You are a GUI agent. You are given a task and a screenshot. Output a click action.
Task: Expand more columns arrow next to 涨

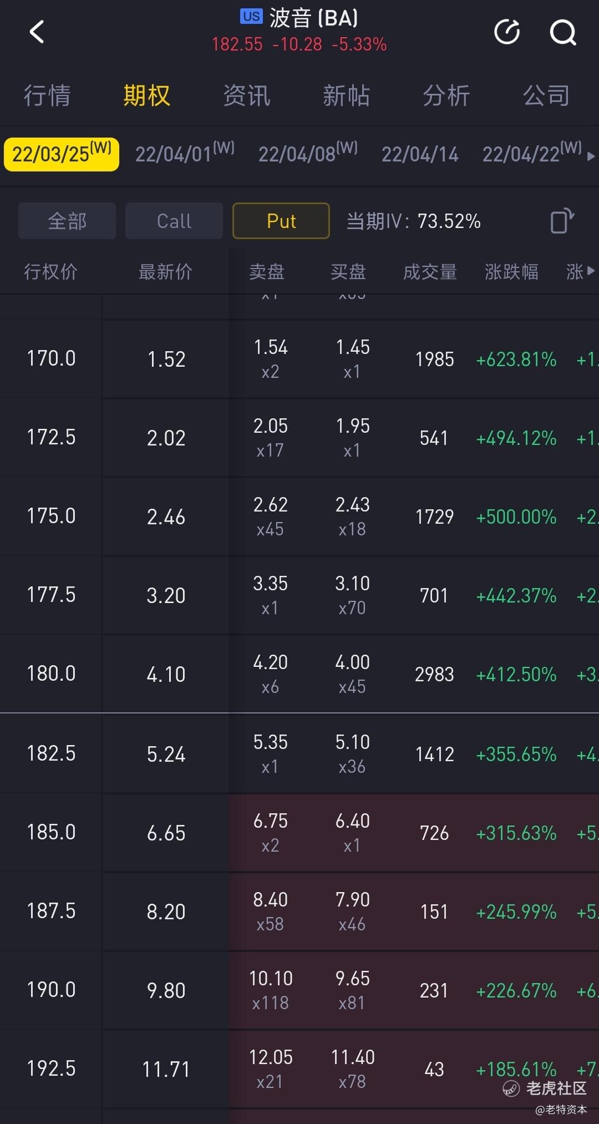[x=591, y=271]
